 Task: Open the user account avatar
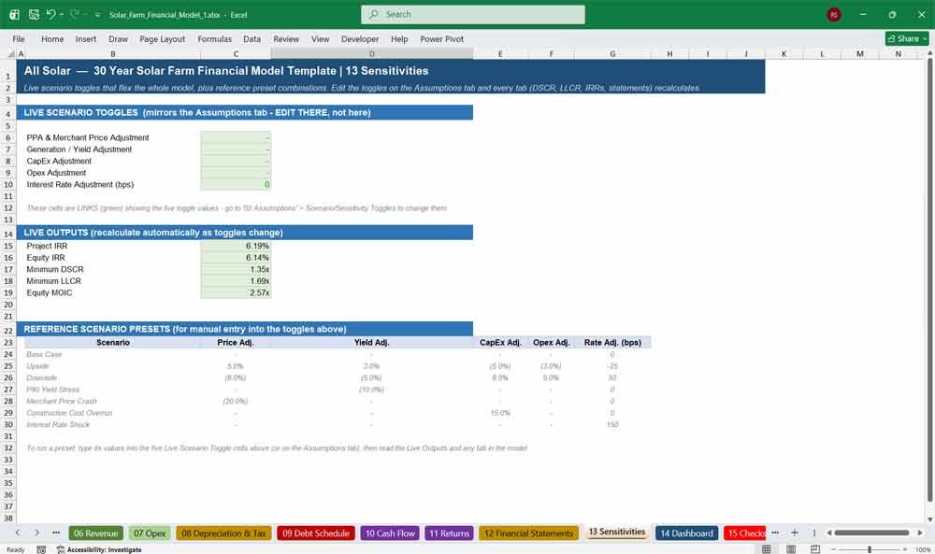pos(834,14)
